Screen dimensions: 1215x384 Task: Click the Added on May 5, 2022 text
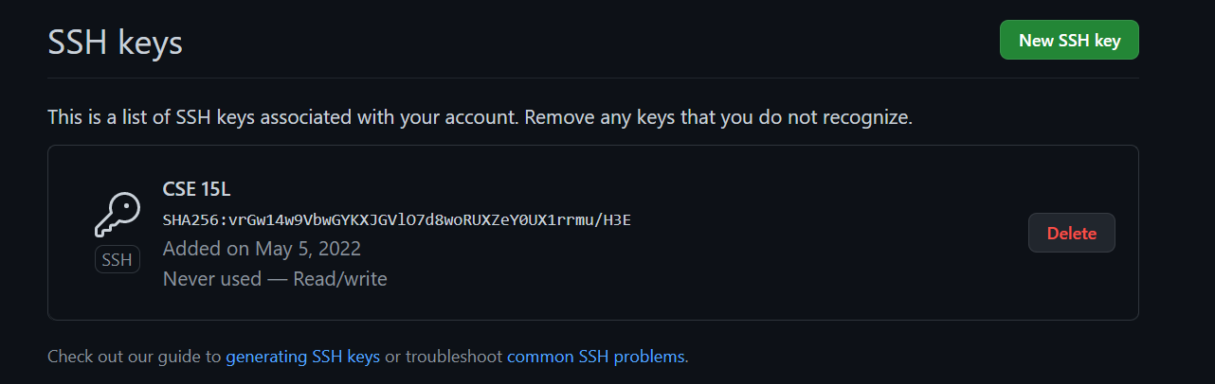pyautogui.click(x=262, y=249)
